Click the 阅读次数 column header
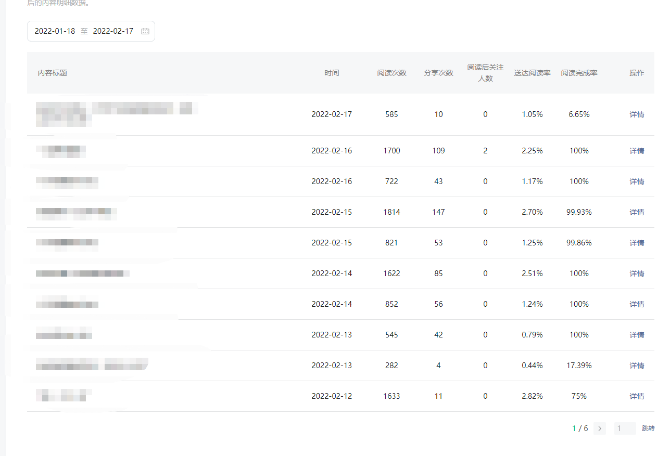Image resolution: width=670 pixels, height=456 pixels. (x=391, y=73)
